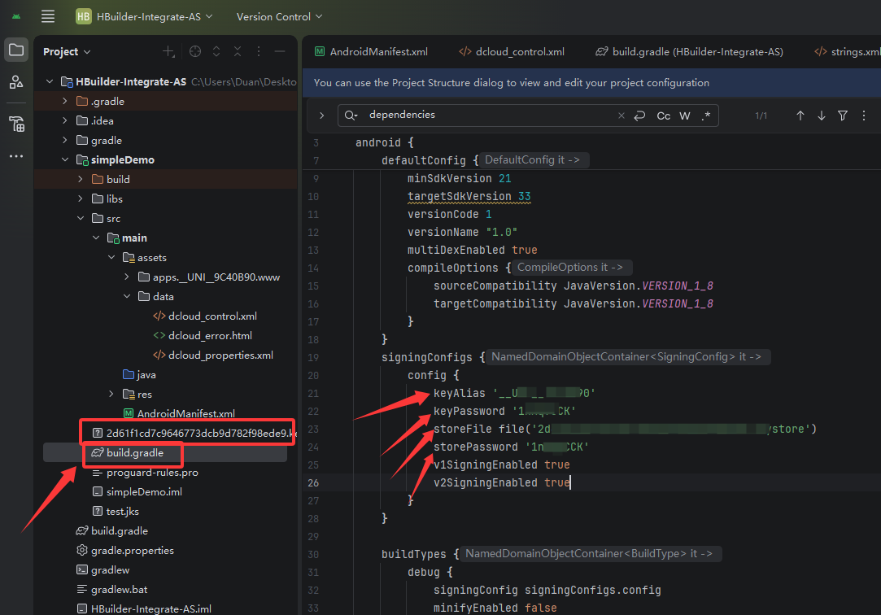Open search bar more options menu

tap(864, 116)
